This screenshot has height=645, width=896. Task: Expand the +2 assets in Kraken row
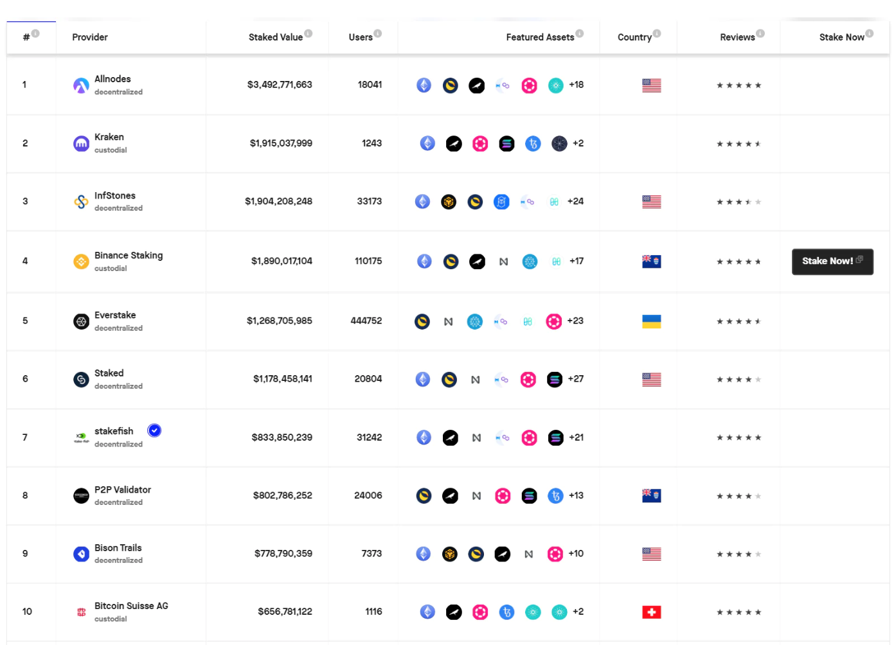click(x=578, y=143)
